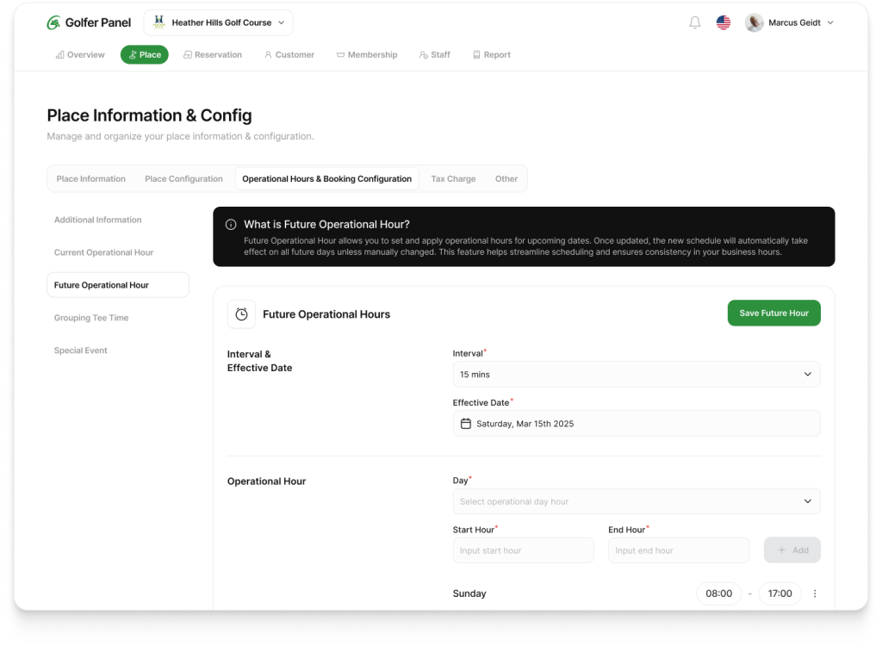Switch to Place Information tab
This screenshot has width=882, height=658.
tap(91, 179)
